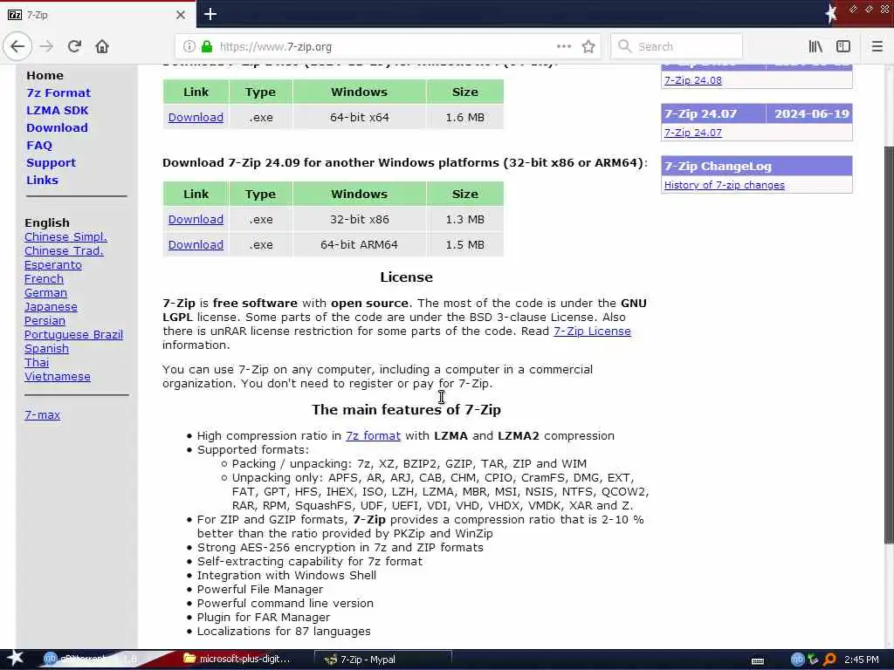Click the 7-Zip ChangeLog header
894x670 pixels.
(x=757, y=166)
